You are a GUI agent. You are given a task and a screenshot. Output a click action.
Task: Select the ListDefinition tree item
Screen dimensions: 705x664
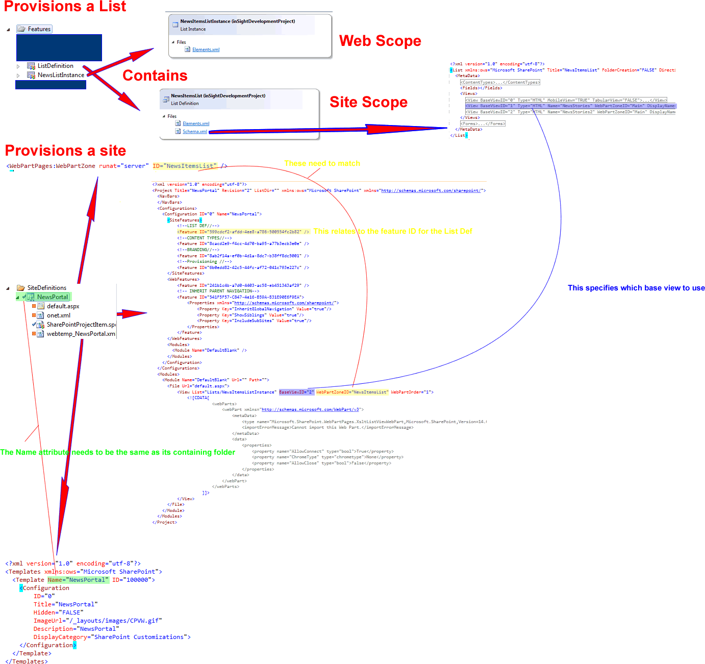pos(56,66)
